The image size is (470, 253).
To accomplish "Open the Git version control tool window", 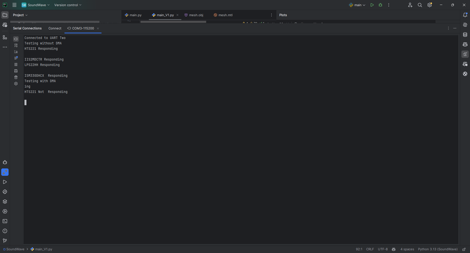I will tap(5, 241).
